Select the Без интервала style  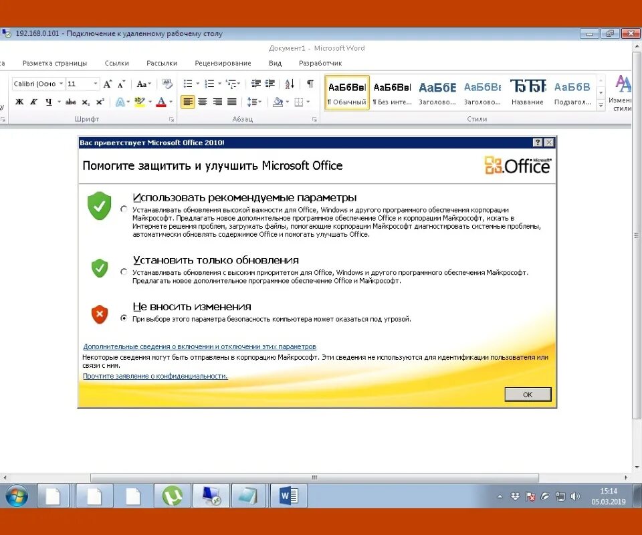[x=393, y=92]
